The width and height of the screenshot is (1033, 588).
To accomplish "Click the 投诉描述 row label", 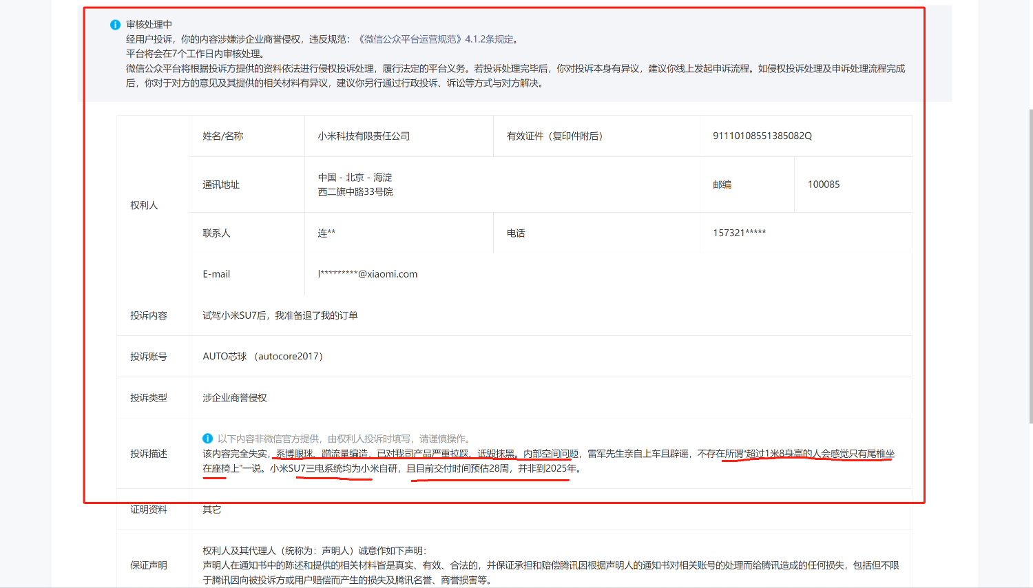I will (149, 454).
